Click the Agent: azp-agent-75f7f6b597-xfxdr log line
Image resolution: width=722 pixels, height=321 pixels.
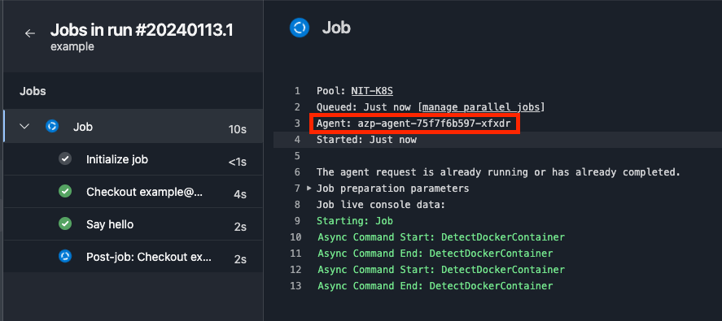(414, 124)
